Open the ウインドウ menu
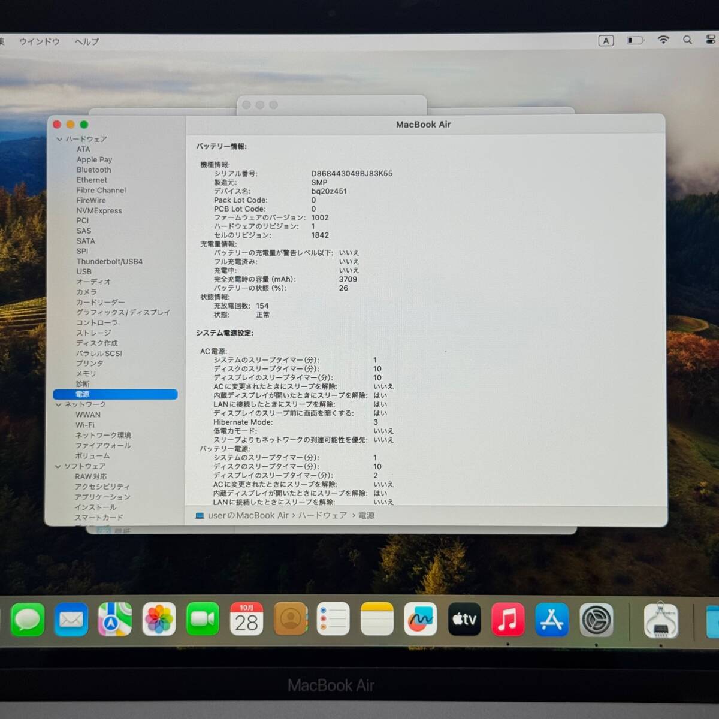The height and width of the screenshot is (719, 719). click(x=40, y=41)
